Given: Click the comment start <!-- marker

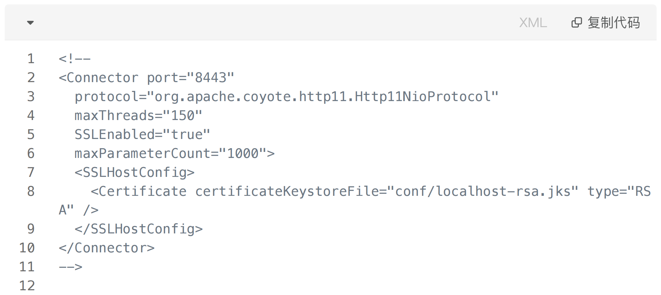Looking at the screenshot, I should pos(75,59).
